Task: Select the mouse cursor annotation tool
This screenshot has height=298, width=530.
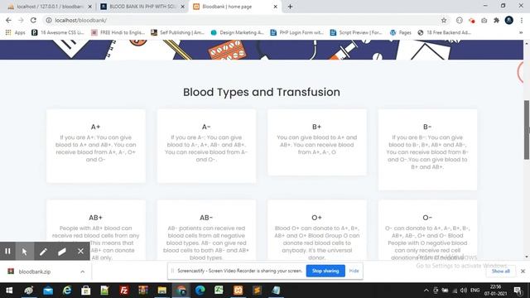Action: tap(24, 252)
